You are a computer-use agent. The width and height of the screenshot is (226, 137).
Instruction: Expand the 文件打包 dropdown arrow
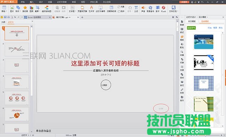178,11
